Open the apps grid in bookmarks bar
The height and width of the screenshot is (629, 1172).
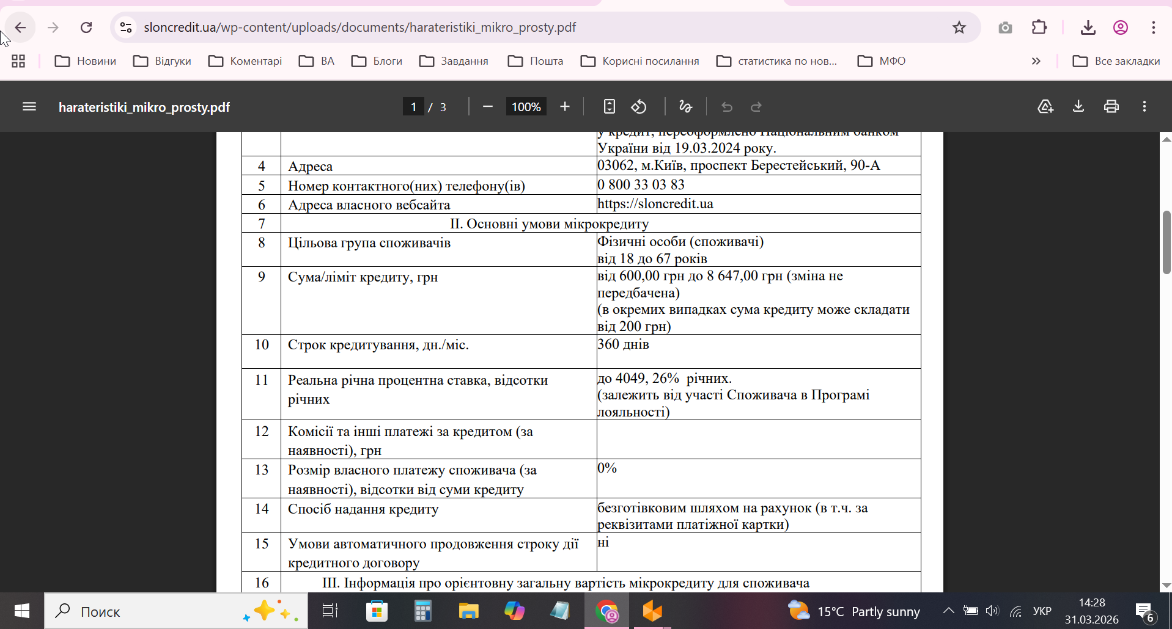point(18,61)
